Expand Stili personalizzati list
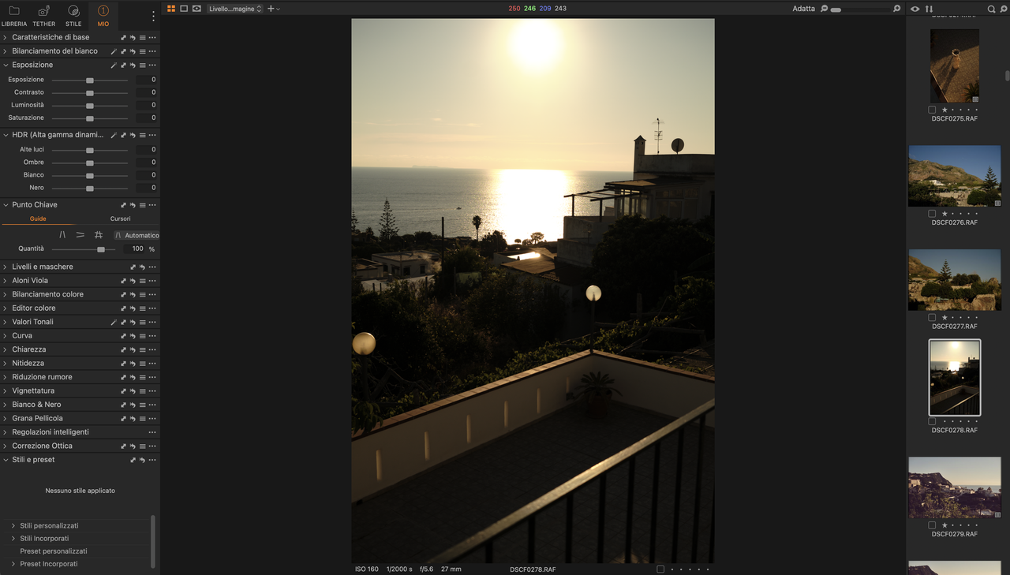1010x575 pixels. tap(13, 525)
